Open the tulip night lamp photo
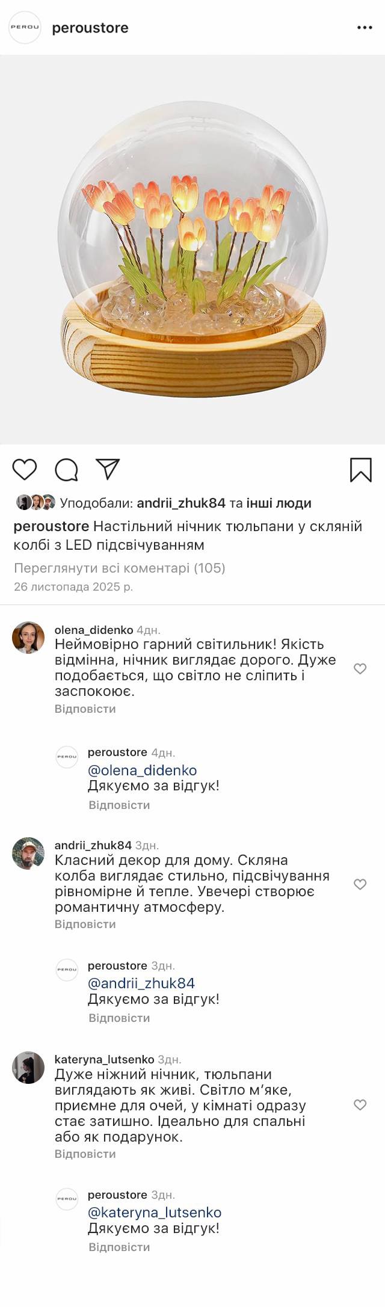Screen dimensions: 385x1307 point(192,250)
